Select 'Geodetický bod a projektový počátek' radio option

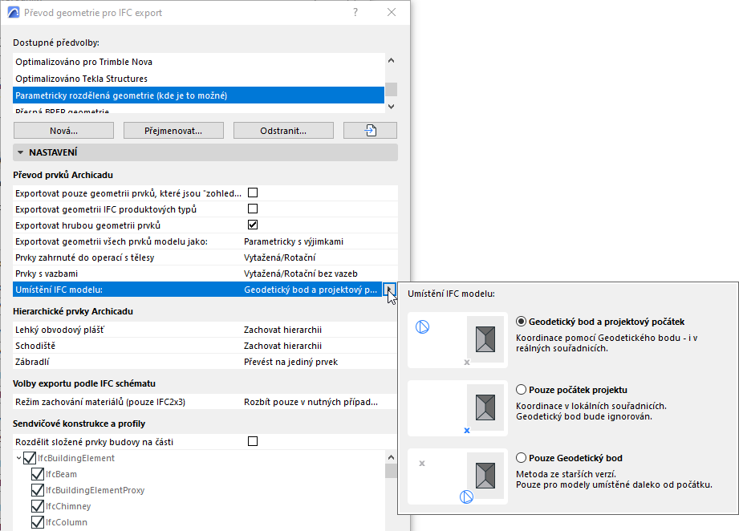click(522, 321)
